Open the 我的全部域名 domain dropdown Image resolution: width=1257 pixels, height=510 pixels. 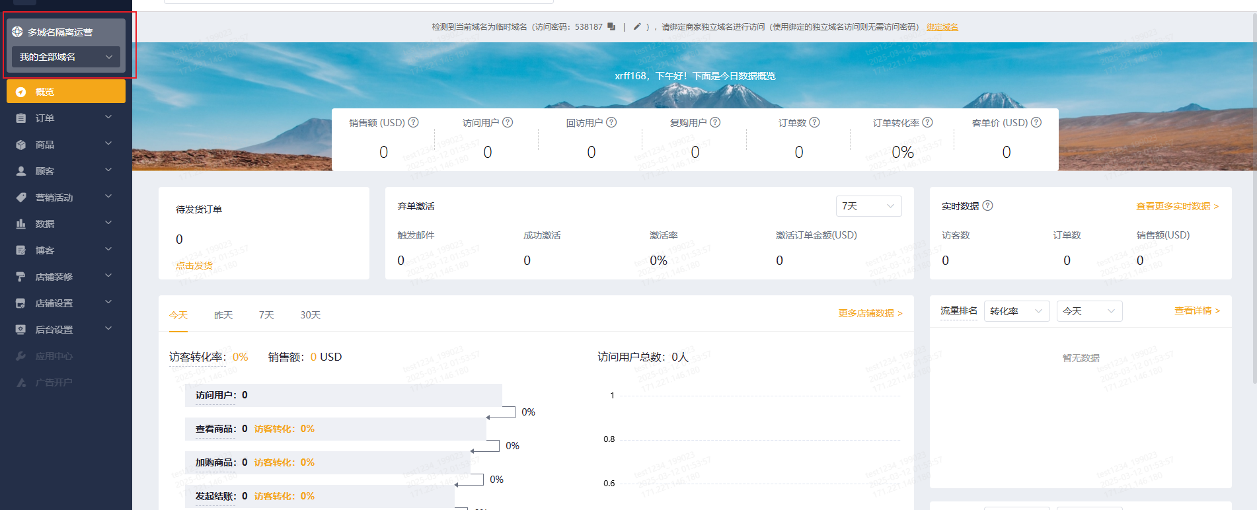coord(66,57)
